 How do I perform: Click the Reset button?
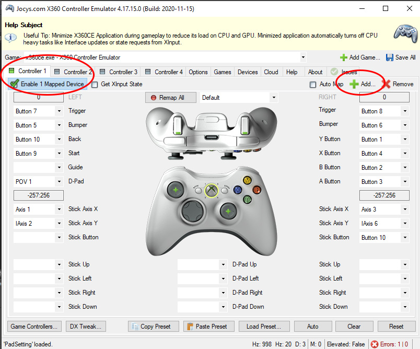[396, 327]
